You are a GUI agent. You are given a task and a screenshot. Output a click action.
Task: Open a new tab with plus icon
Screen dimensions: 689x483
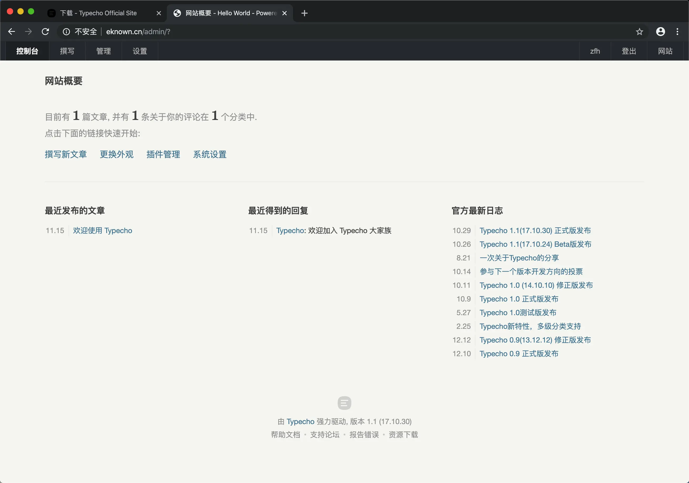(304, 13)
